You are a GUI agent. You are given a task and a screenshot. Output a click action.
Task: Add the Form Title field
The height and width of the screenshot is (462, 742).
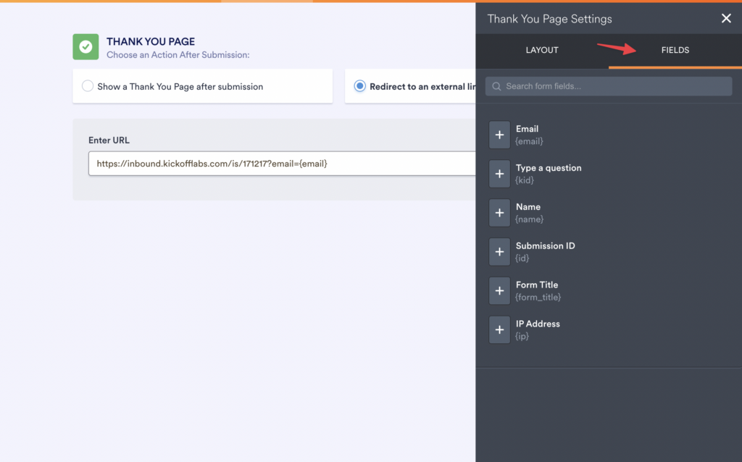[499, 291]
